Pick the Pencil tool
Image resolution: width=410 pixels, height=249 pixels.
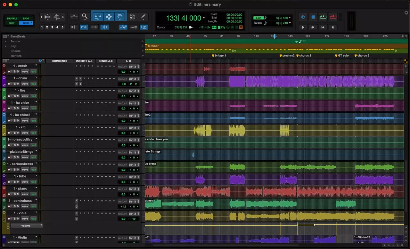coord(143,16)
